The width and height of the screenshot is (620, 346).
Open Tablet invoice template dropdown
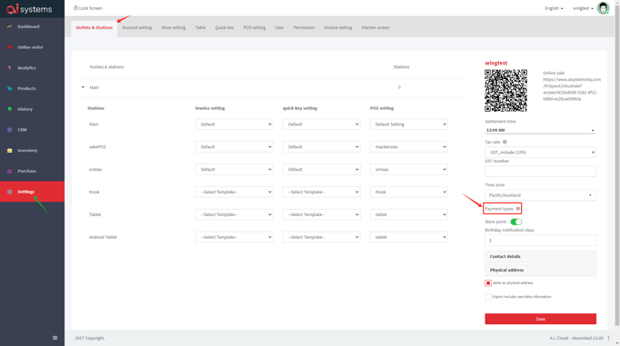click(x=234, y=214)
